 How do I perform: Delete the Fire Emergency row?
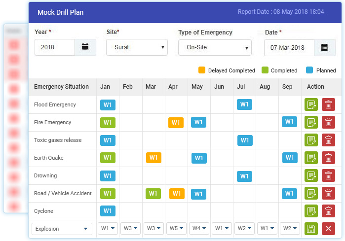coord(328,122)
